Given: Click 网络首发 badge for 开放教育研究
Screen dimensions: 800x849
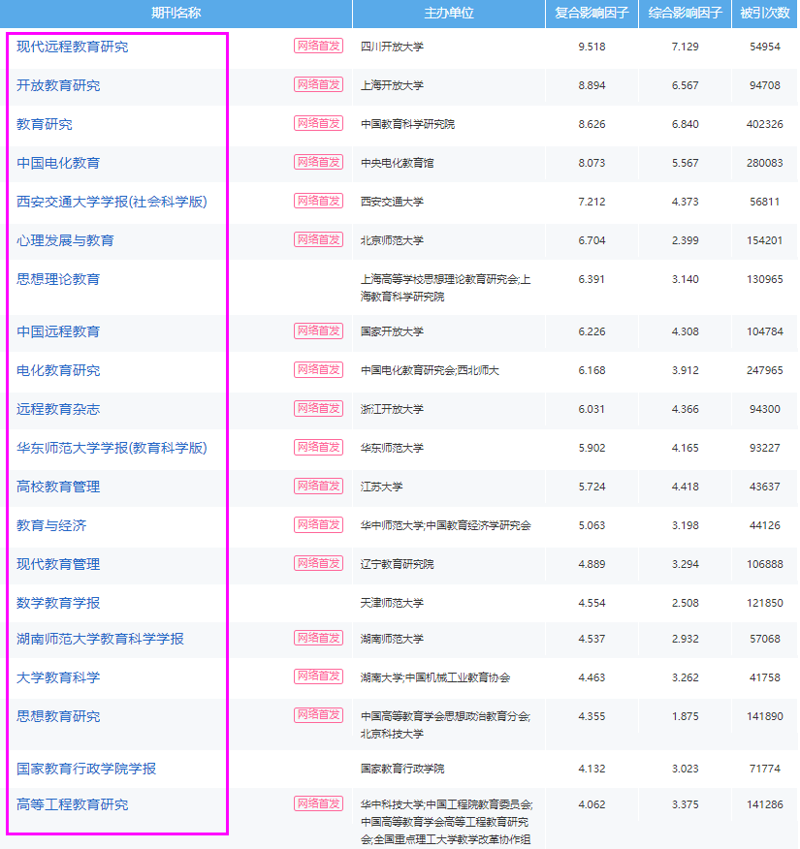Looking at the screenshot, I should tap(318, 84).
